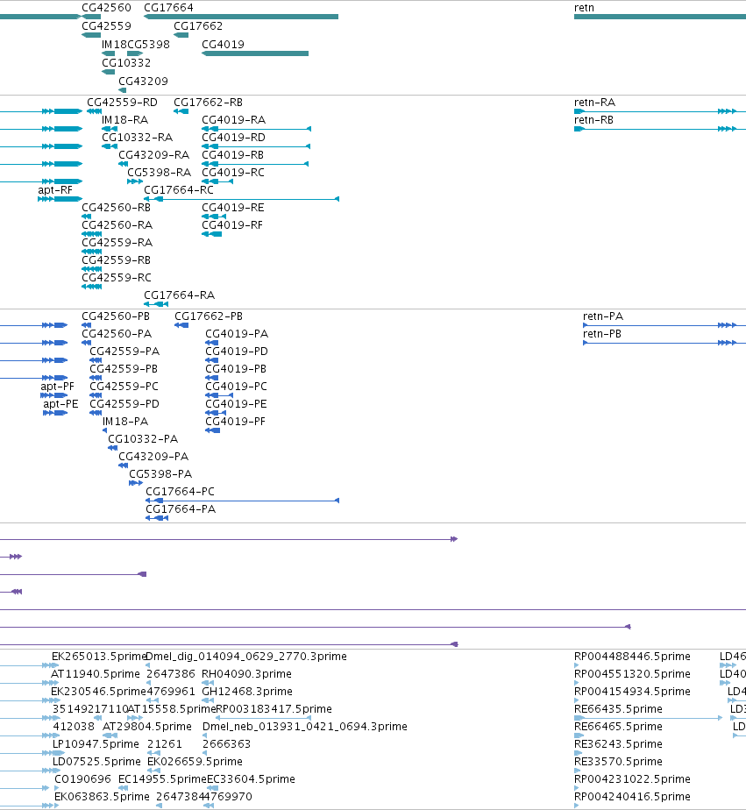Select EST EC33604.5prime
The image size is (746, 810).
coord(251,779)
